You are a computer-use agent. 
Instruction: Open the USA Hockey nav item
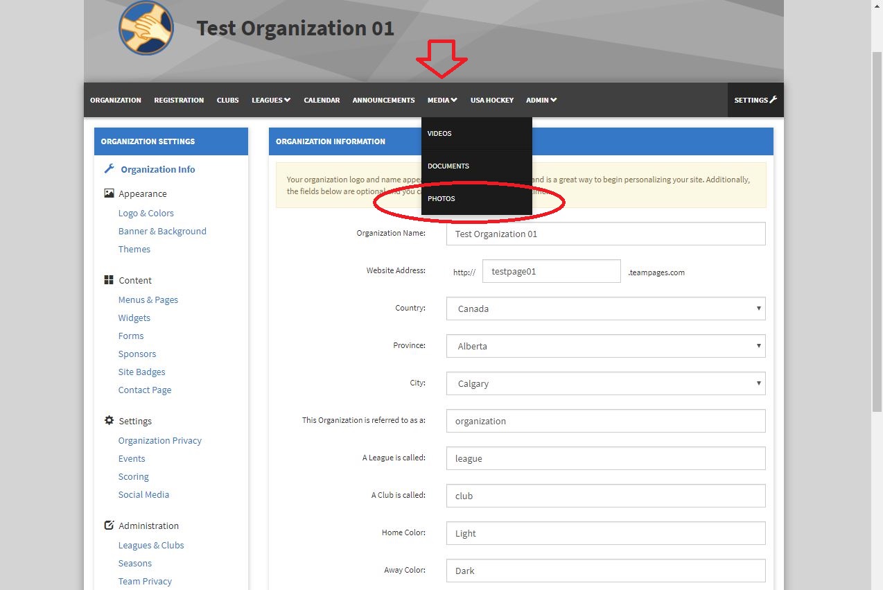coord(492,100)
